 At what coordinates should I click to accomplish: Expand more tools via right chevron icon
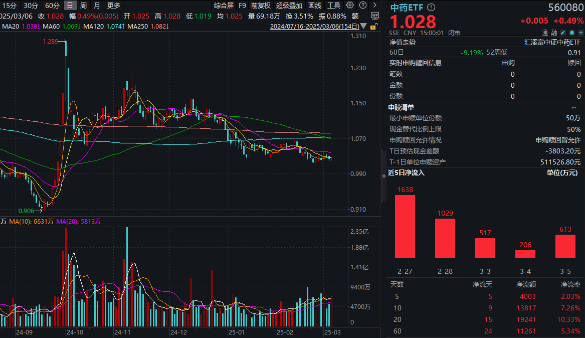point(374,5)
